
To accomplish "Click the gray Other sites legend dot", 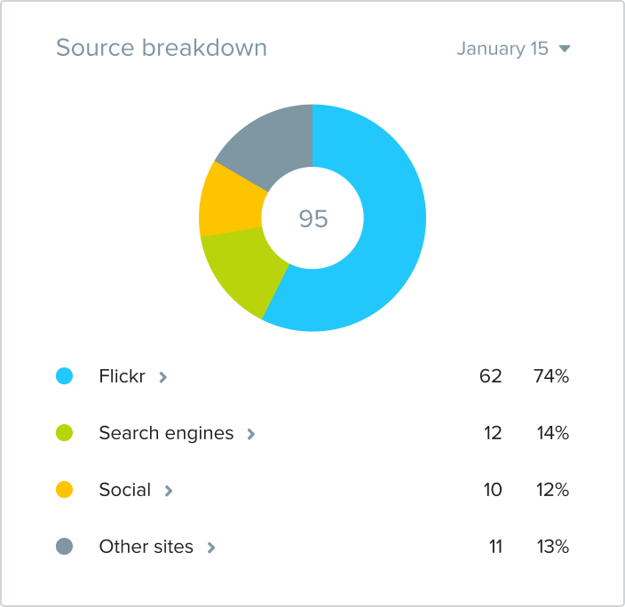I will coord(64,547).
